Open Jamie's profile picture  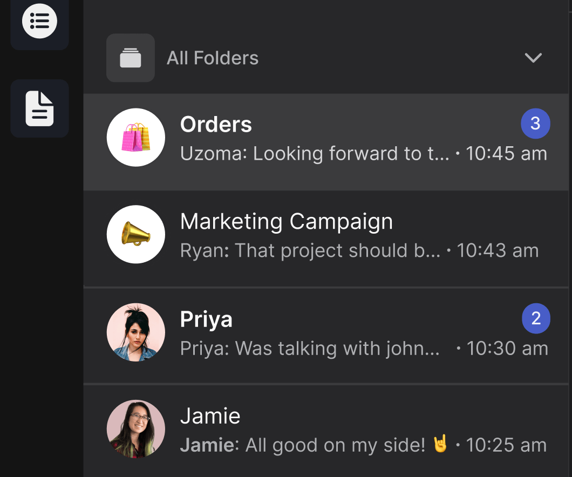136,429
